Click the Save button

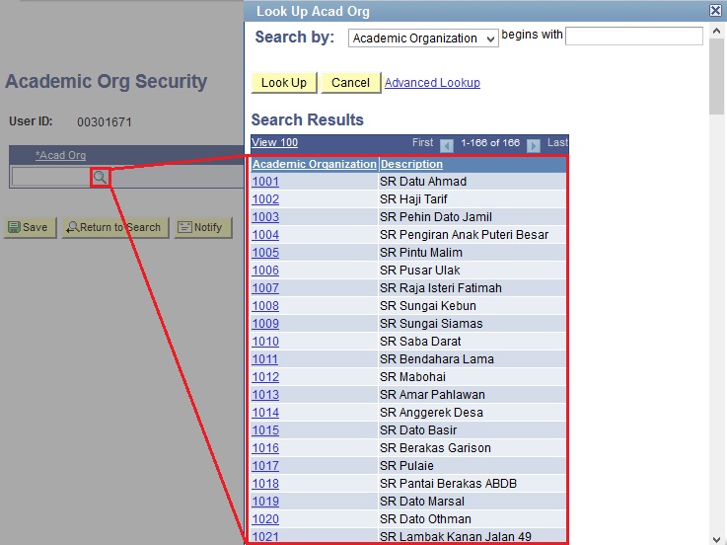click(30, 227)
